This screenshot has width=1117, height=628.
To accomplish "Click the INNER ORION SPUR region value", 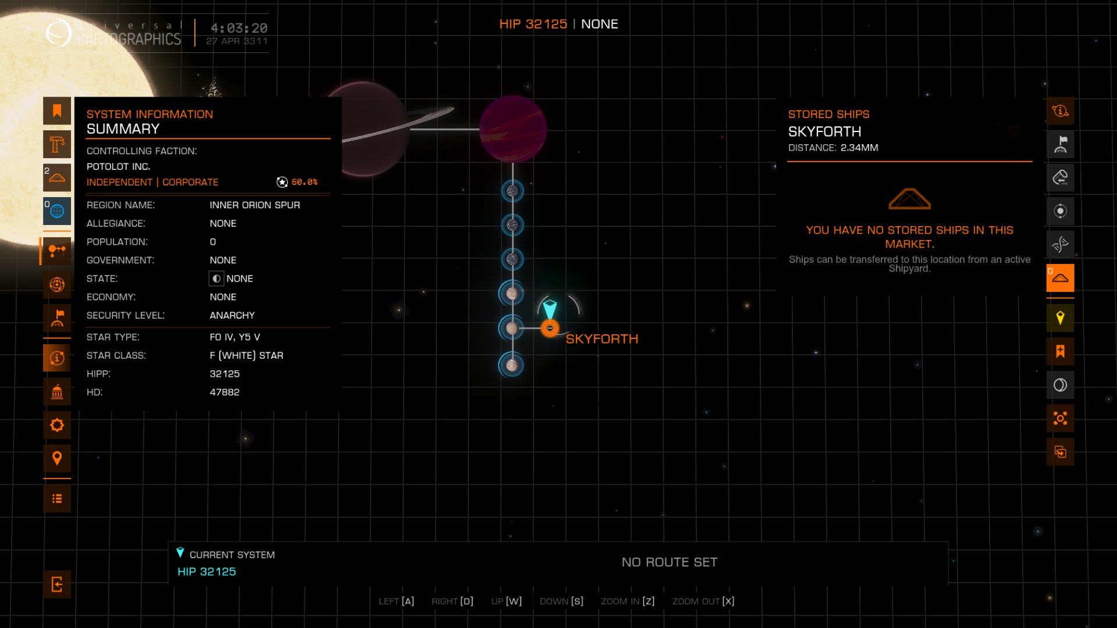I will click(x=255, y=205).
